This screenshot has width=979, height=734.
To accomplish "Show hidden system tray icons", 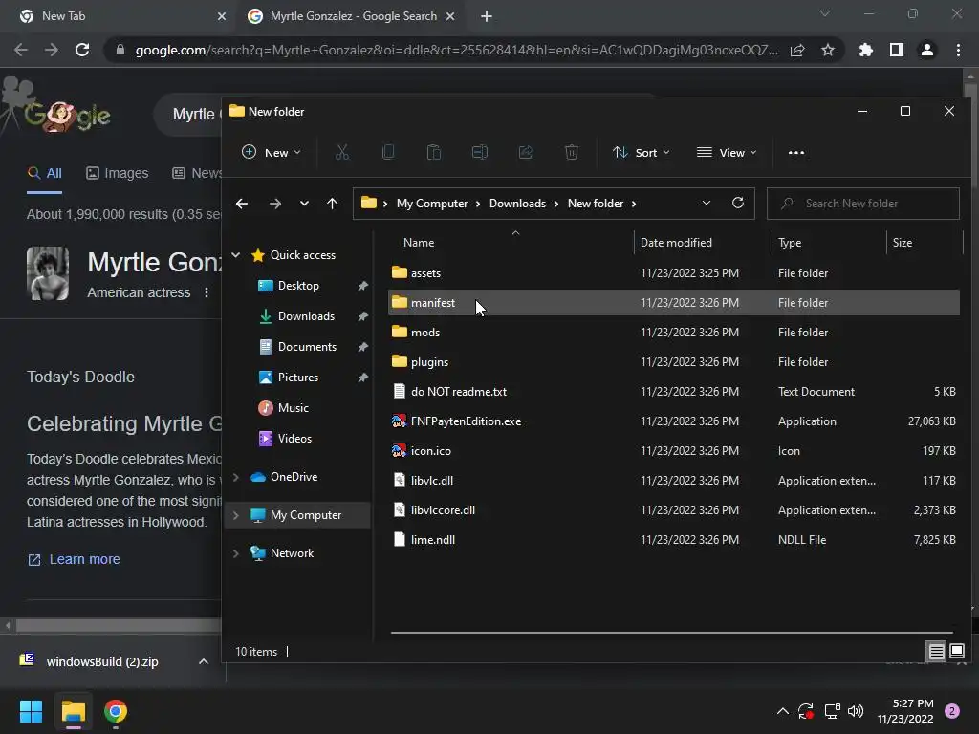I will pyautogui.click(x=782, y=711).
